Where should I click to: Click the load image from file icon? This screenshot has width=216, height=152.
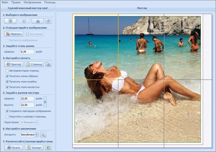[10, 21]
